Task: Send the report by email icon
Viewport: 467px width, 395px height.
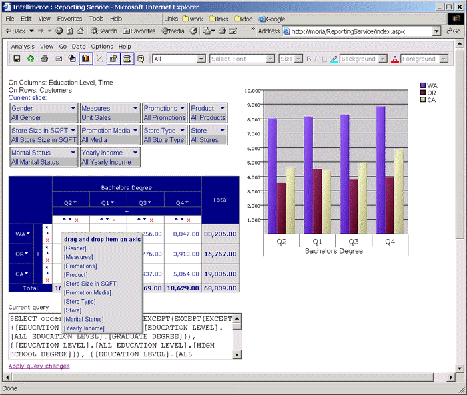Action: coord(59,59)
